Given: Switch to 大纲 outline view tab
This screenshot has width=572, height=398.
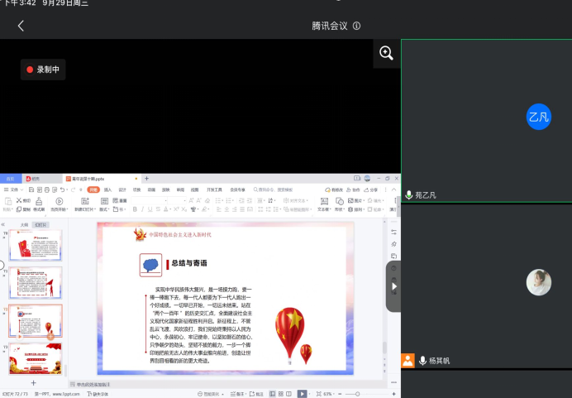Looking at the screenshot, I should (x=24, y=224).
